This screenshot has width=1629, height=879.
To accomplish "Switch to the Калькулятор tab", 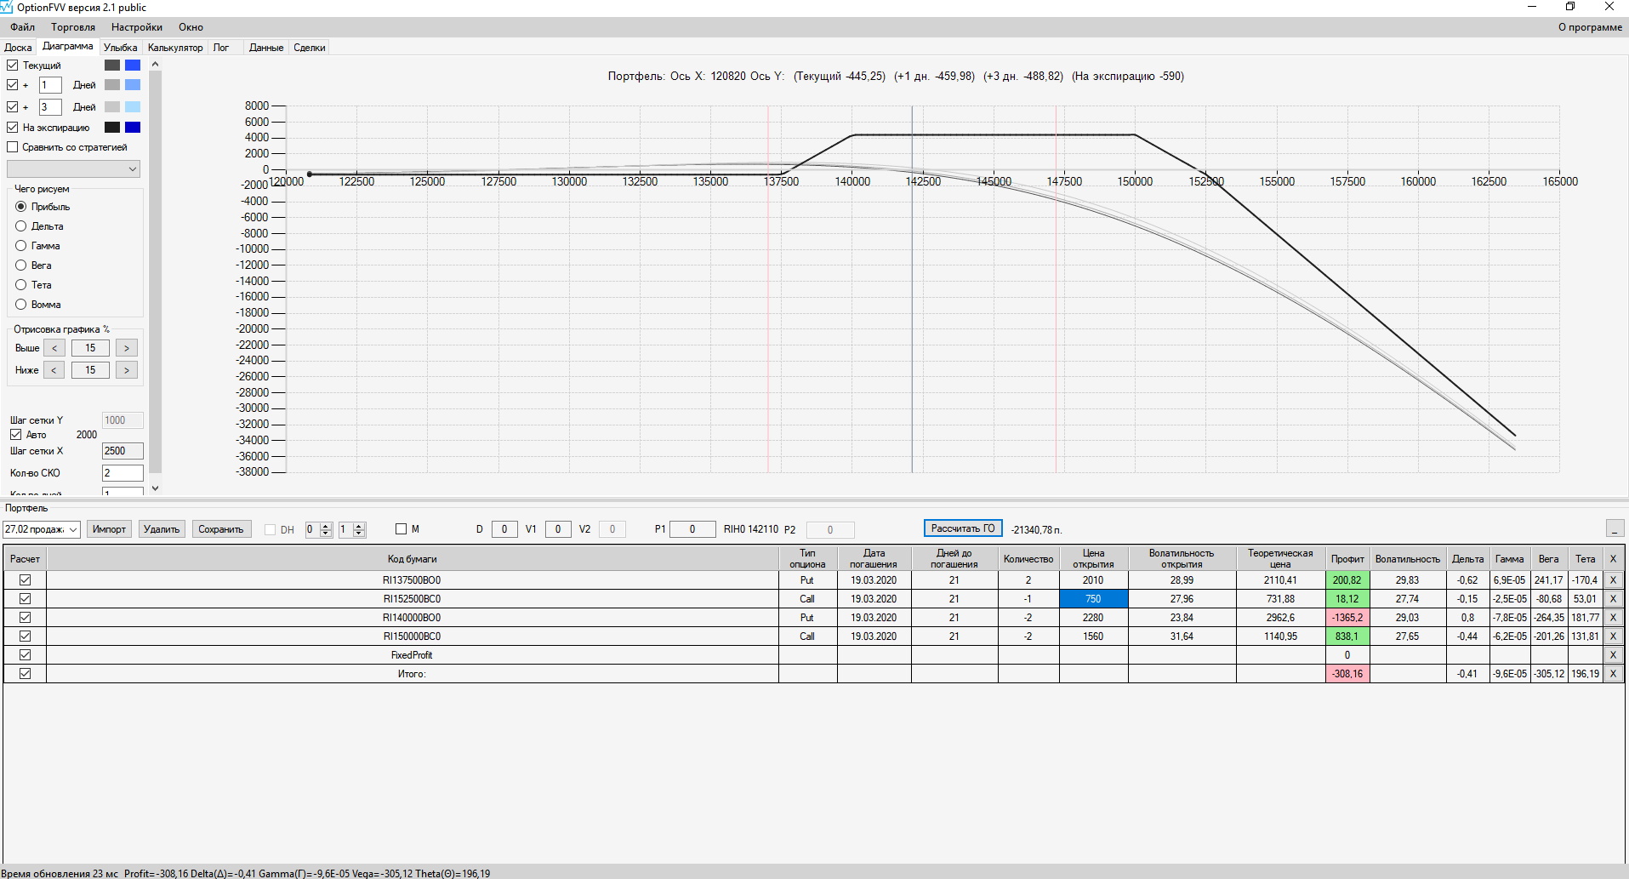I will (x=175, y=48).
